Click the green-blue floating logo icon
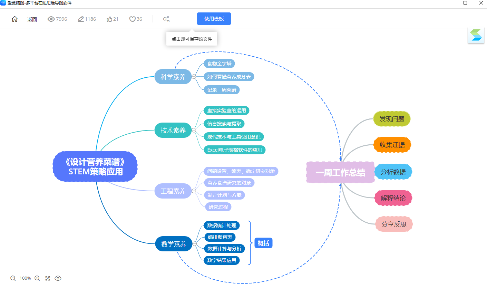This screenshot has height=289, width=487. coord(476,35)
